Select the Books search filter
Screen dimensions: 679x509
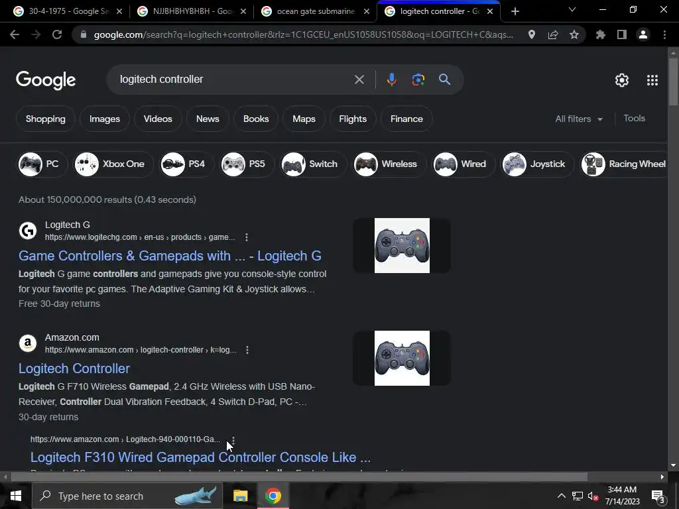coord(256,119)
